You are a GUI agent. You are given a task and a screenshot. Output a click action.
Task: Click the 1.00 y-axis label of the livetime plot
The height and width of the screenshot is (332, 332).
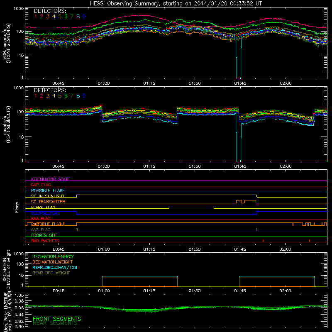[19, 295]
